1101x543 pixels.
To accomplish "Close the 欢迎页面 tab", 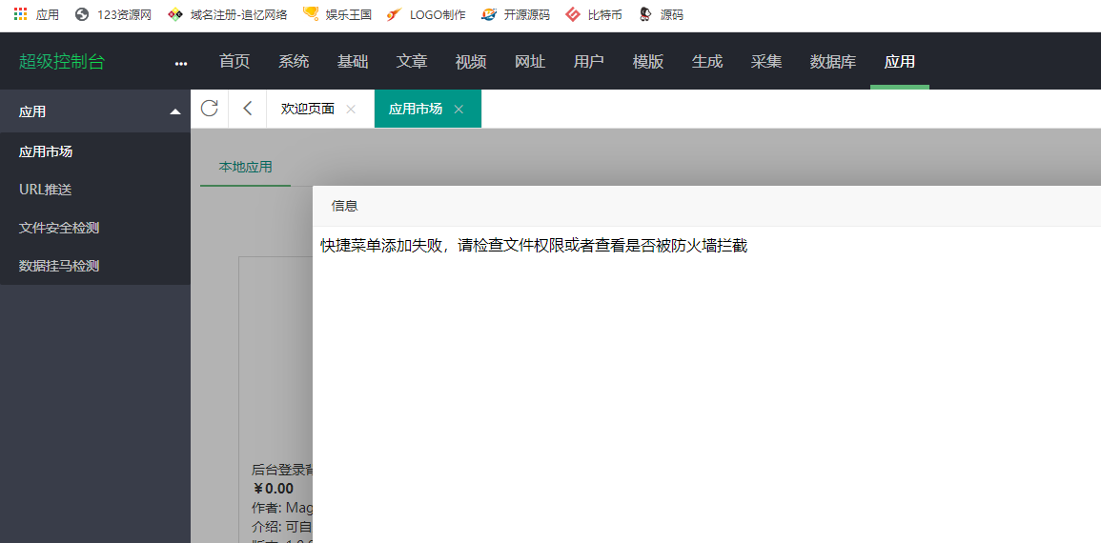I will (351, 110).
